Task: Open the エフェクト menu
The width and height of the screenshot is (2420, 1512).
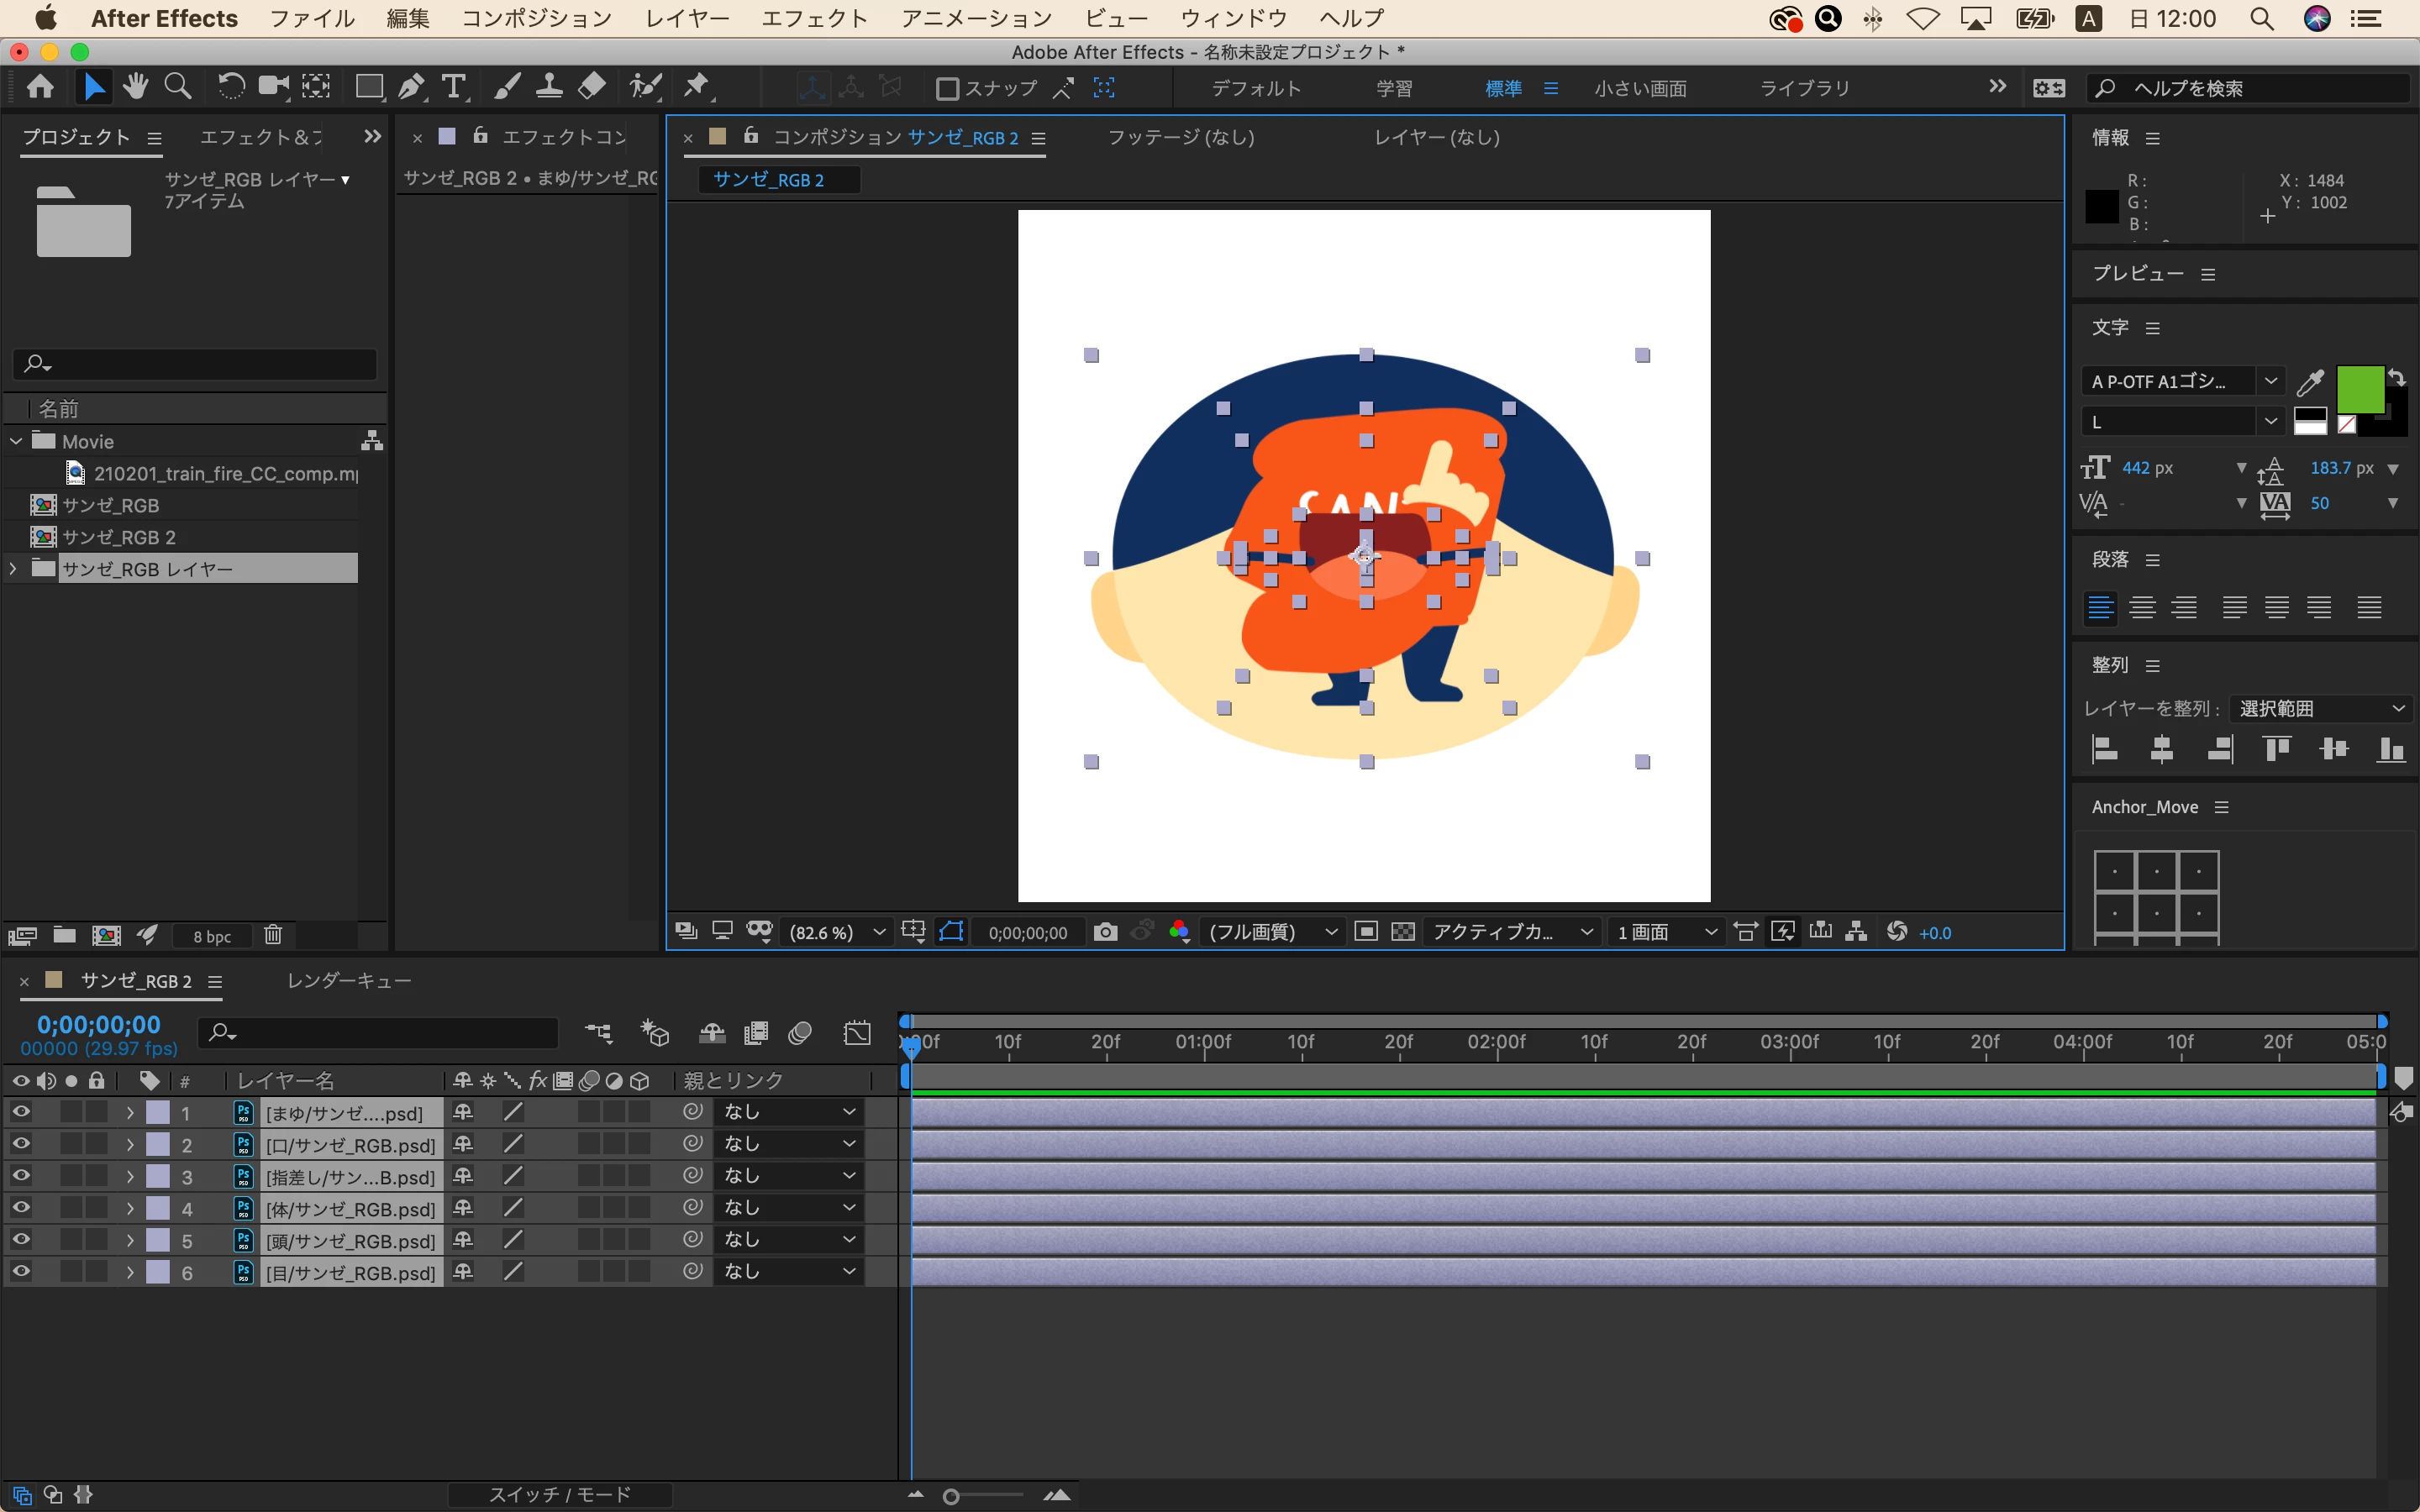Action: click(814, 18)
